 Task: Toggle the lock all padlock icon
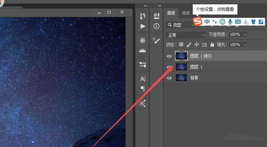pyautogui.click(x=212, y=45)
